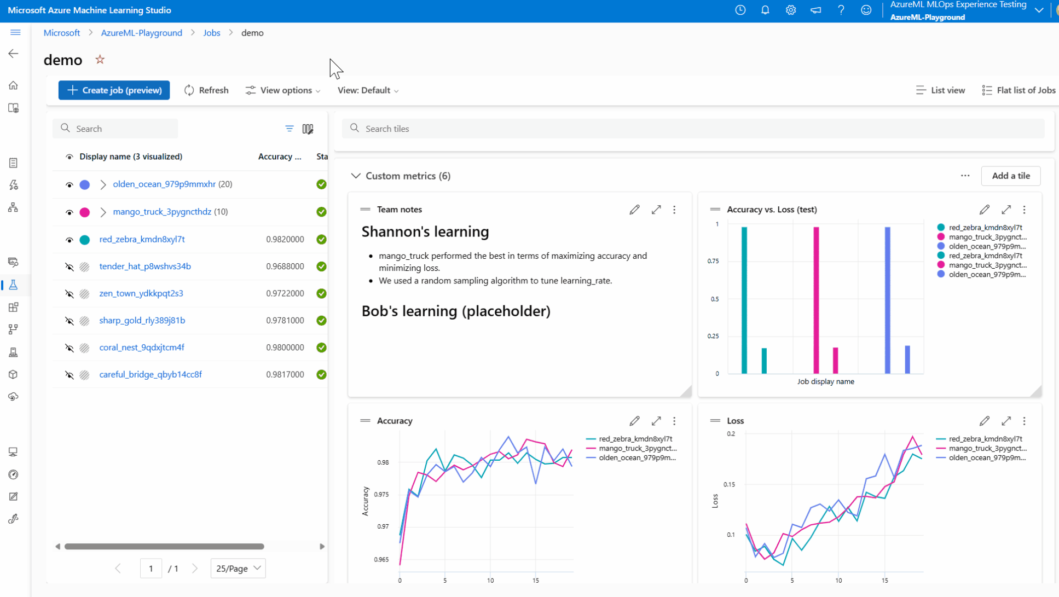
Task: Collapse the Custom metrics section
Action: point(356,176)
